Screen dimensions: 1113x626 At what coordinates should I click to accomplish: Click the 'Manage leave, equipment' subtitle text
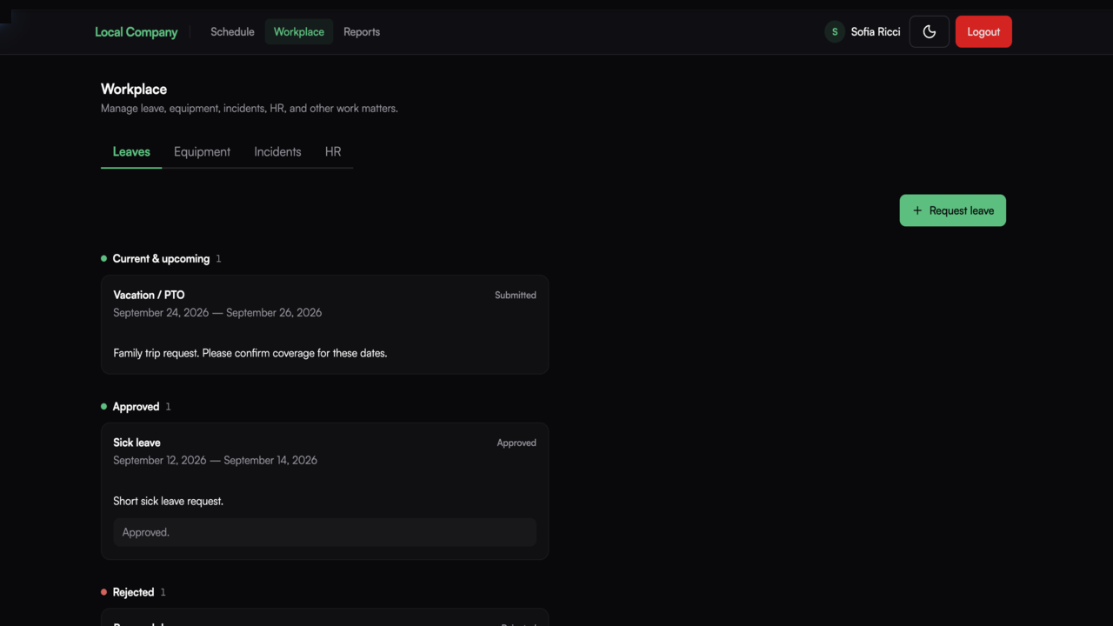click(250, 109)
